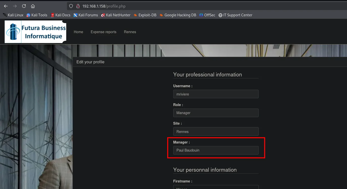347x189 pixels.
Task: Click the Username label
Action: (183, 86)
